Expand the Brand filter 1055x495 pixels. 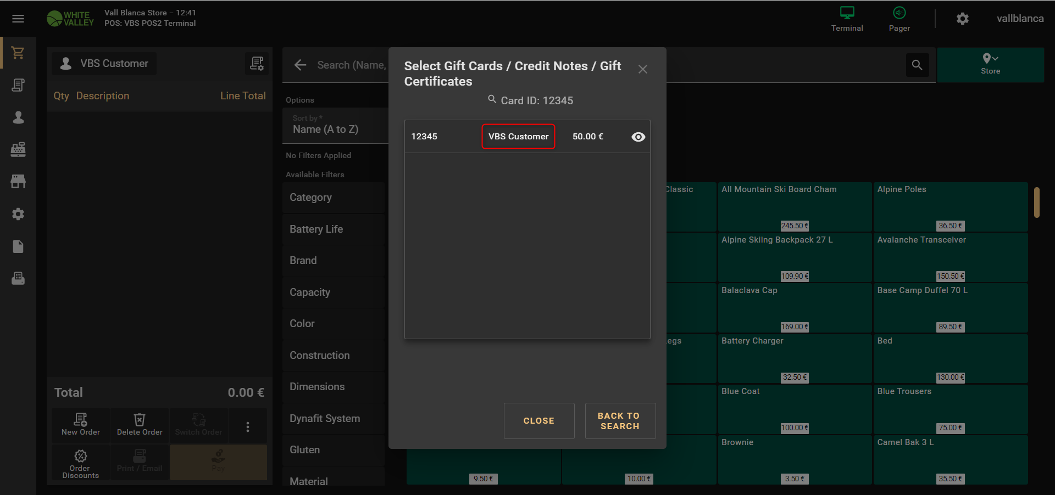334,261
